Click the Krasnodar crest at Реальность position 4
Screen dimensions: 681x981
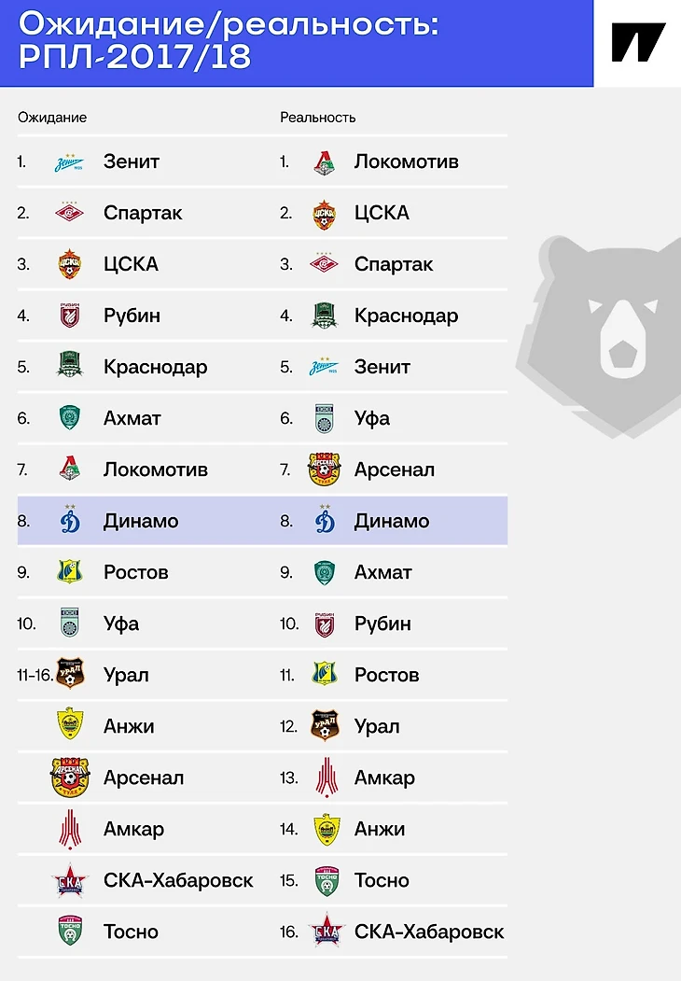[324, 315]
